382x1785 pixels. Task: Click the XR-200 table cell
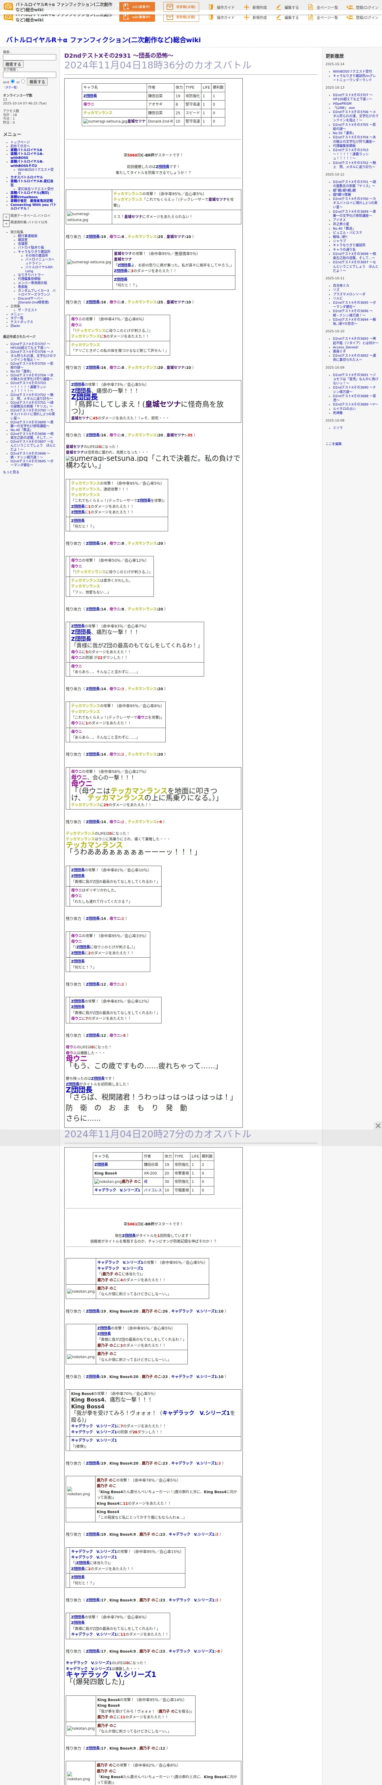coord(153,1173)
